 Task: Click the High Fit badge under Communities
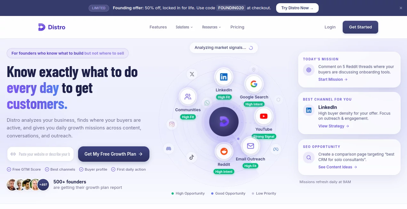point(188,117)
